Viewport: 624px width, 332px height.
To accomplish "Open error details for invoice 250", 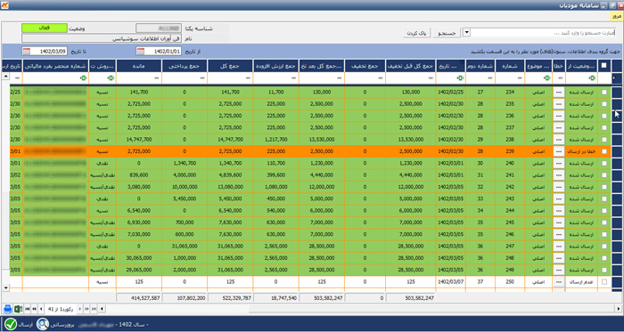I will click(559, 282).
